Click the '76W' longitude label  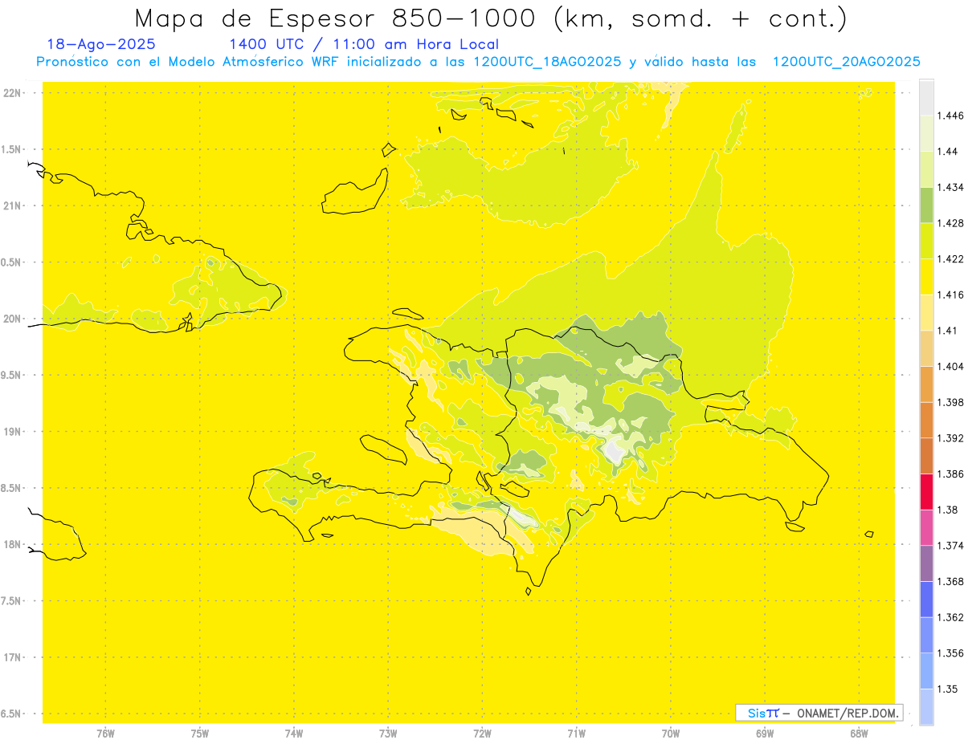click(x=105, y=734)
